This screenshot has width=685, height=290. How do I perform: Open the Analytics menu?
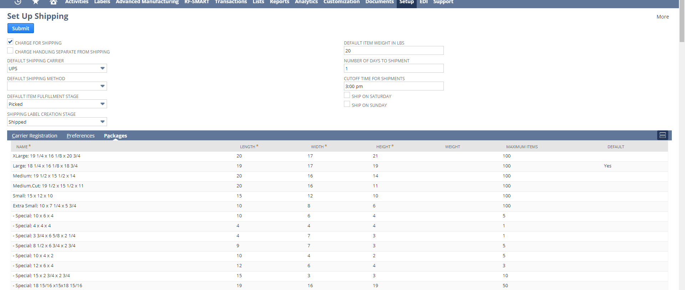tap(306, 2)
